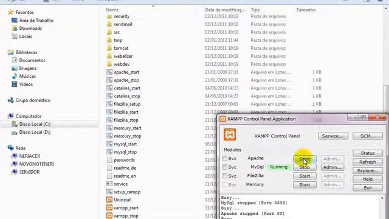This screenshot has height=219, width=389.
Task: Click the Service... button
Action: point(333,136)
